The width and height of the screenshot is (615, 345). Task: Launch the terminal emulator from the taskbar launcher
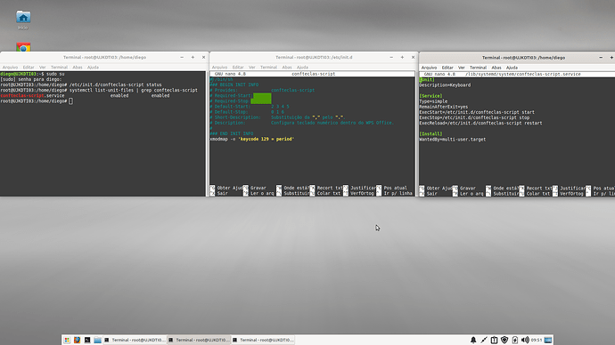pos(87,340)
